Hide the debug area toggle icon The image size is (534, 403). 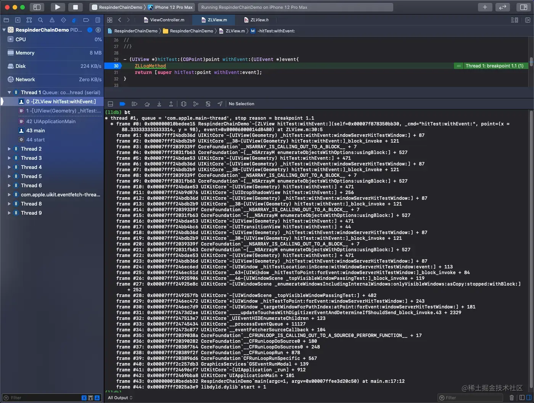tap(110, 104)
